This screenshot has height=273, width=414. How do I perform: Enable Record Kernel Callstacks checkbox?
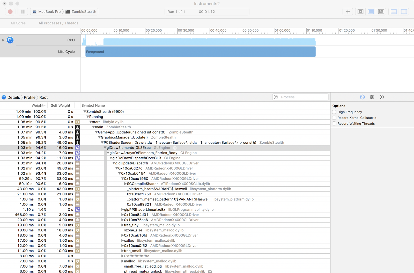tap(334, 118)
